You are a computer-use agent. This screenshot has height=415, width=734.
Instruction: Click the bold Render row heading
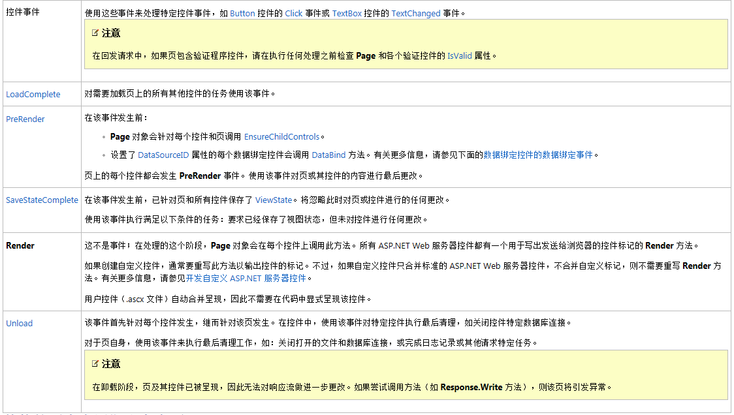tap(20, 246)
